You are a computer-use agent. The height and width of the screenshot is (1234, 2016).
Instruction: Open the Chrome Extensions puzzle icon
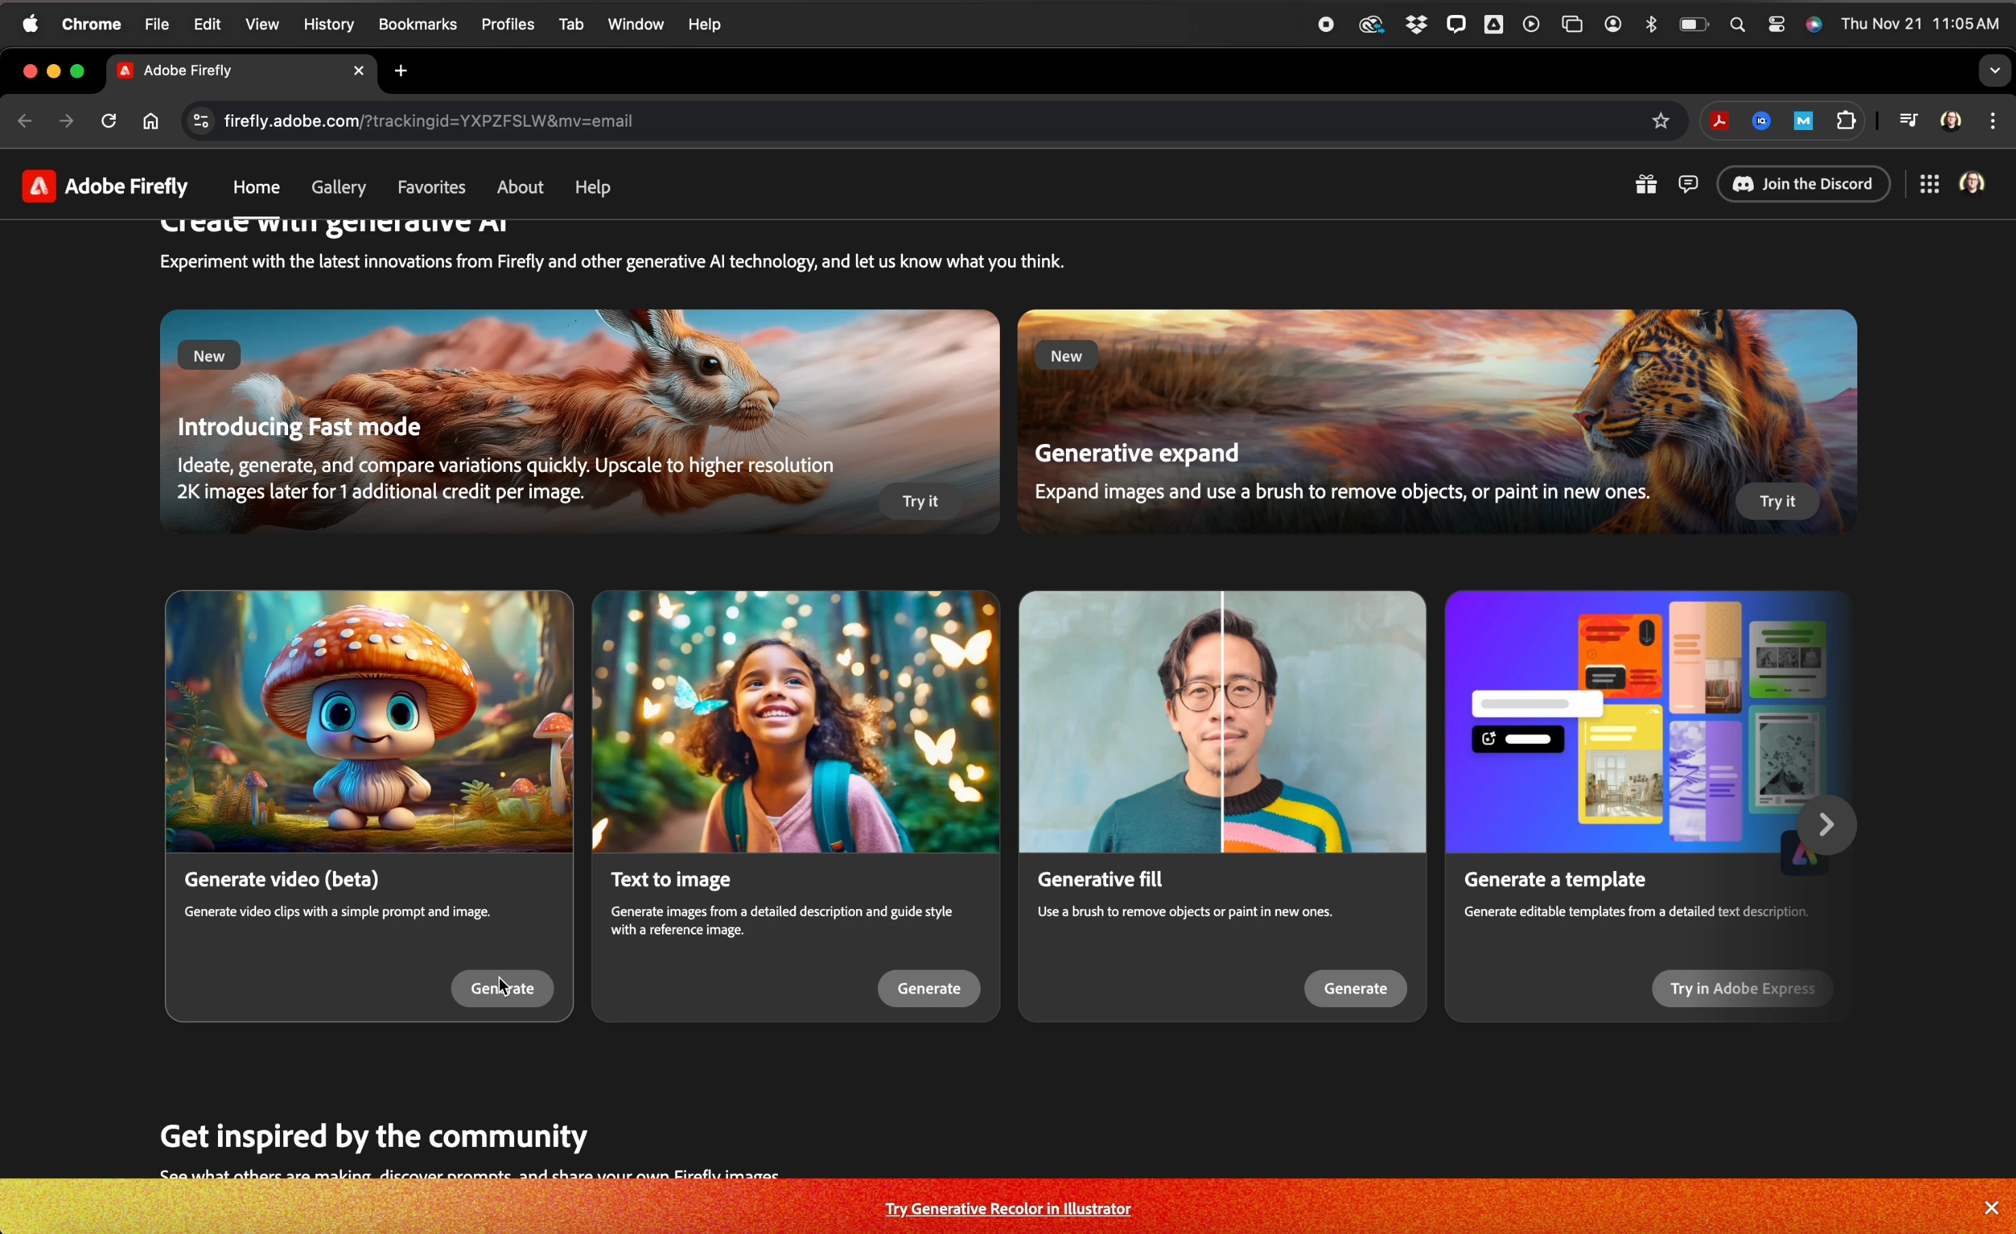1846,122
